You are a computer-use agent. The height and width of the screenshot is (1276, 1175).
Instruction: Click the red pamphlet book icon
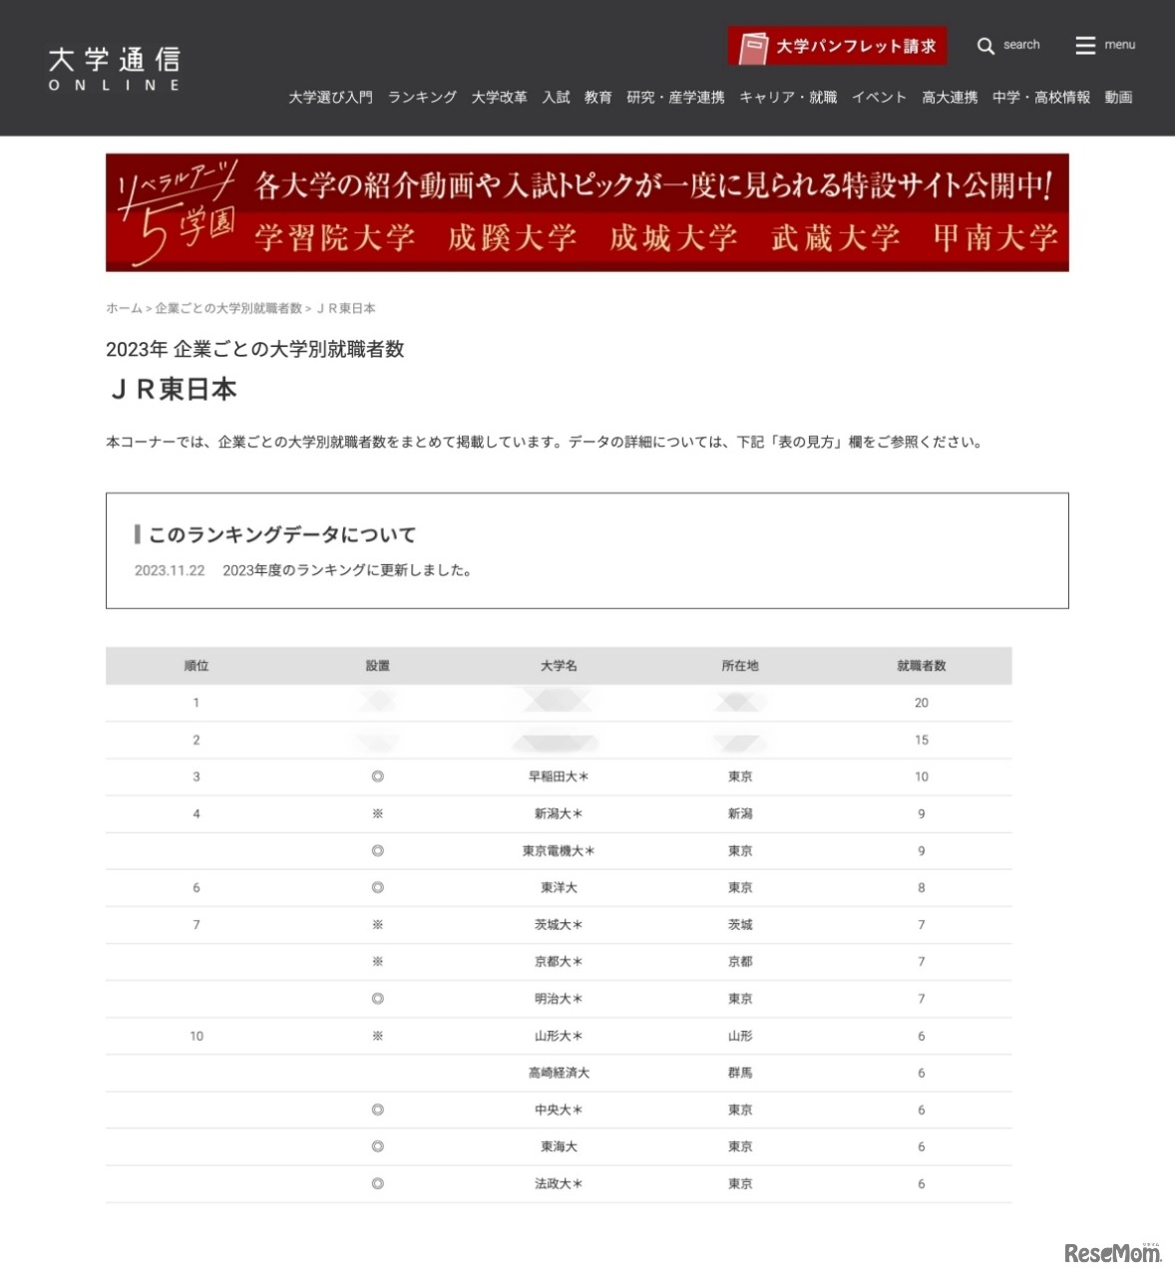pyautogui.click(x=753, y=45)
